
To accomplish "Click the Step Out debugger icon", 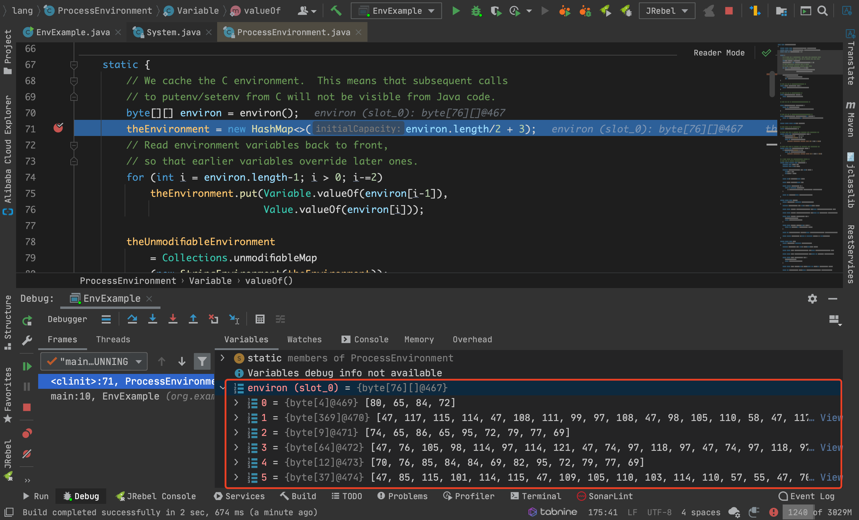I will 193,319.
